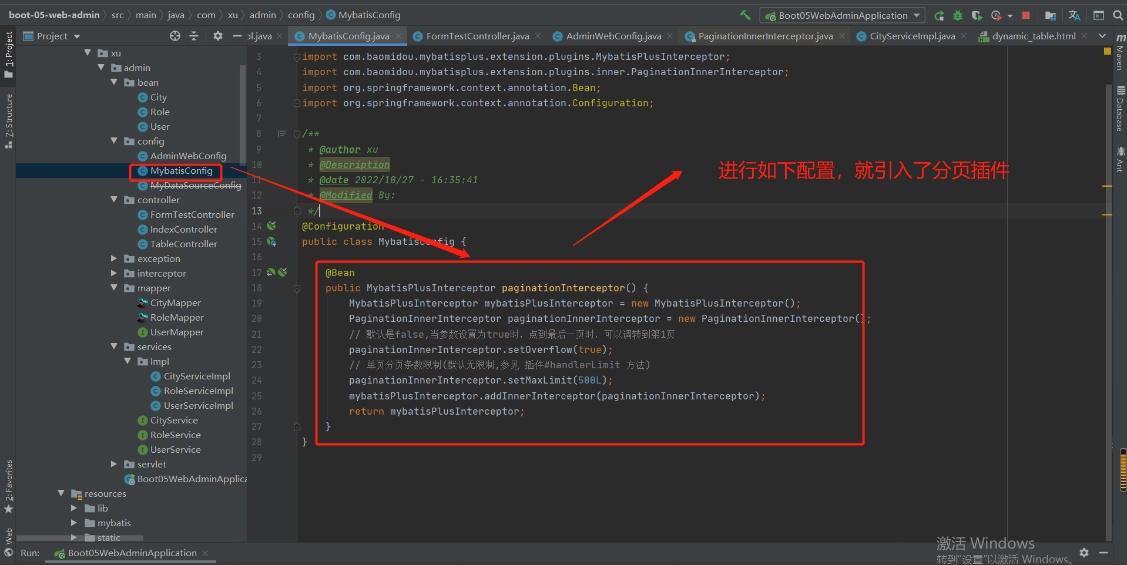Screen dimensions: 1127x565
Task: Expand the interceptor folder
Action: tap(114, 273)
